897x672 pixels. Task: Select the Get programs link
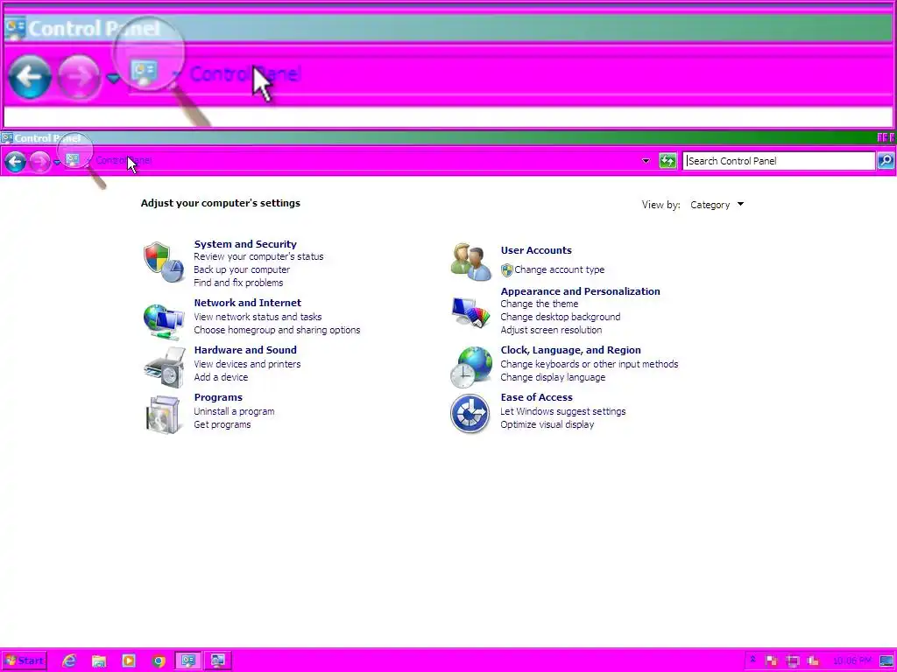coord(222,425)
